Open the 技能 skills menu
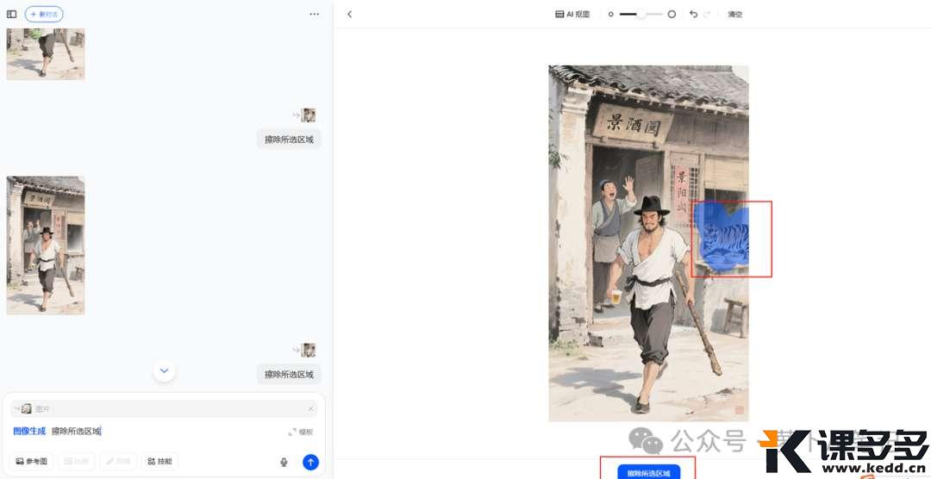931x479 pixels. tap(159, 461)
